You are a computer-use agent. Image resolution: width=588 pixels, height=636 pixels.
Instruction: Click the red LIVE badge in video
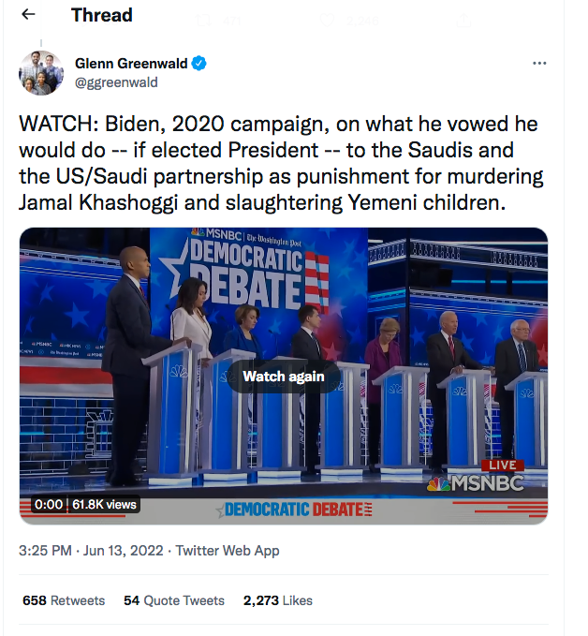pos(502,465)
